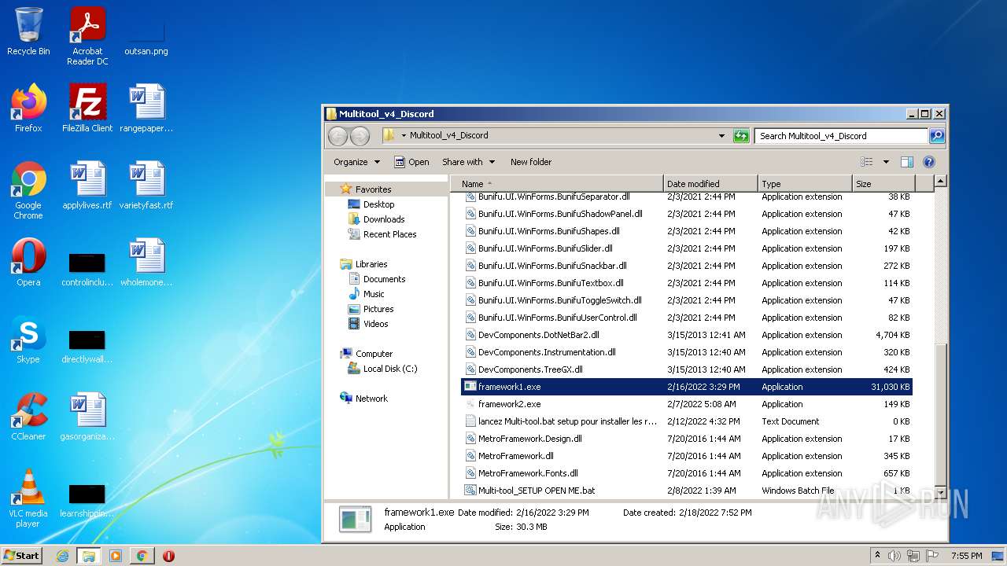
Task: Launch VLC media player shortcut
Action: point(28,498)
